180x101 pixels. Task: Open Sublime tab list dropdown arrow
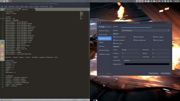88,9
